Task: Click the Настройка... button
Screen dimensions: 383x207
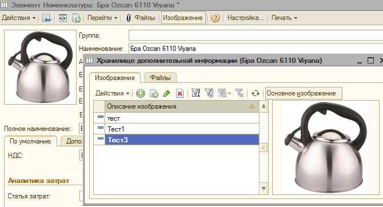Action: [x=245, y=18]
